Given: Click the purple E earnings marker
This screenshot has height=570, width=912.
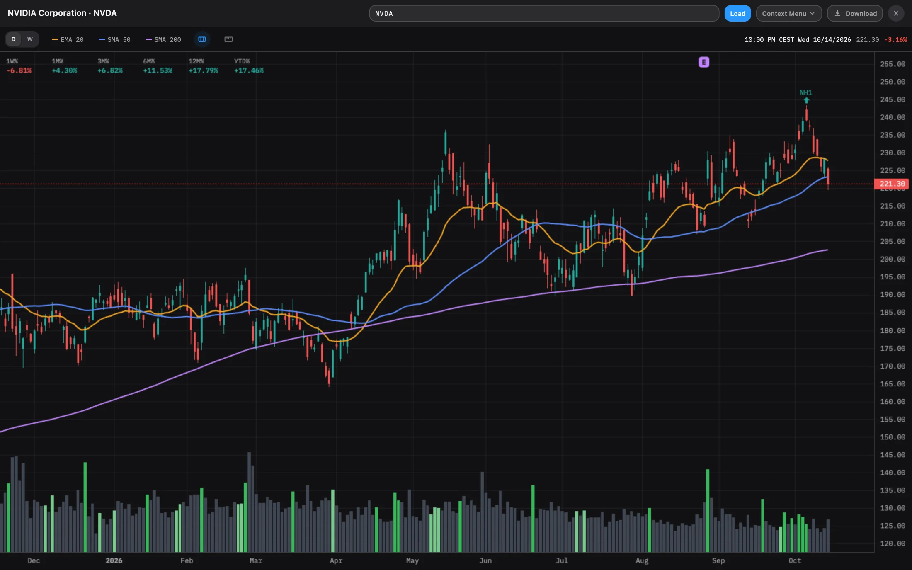Looking at the screenshot, I should [703, 62].
